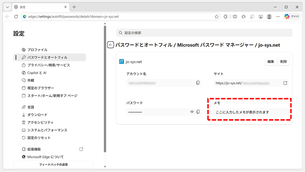Click the address bar URL field

[120, 17]
